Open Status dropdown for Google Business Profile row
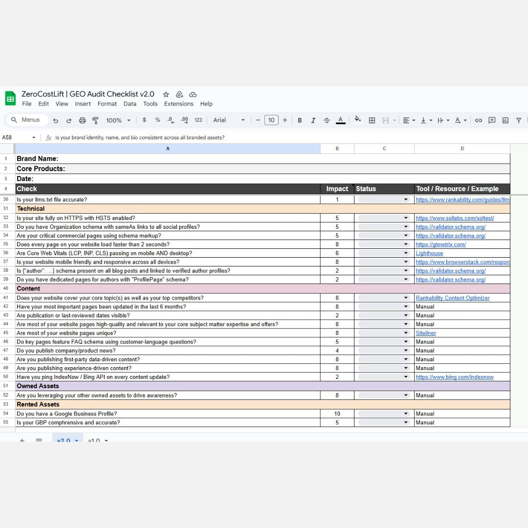The image size is (528, 528). click(x=384, y=414)
